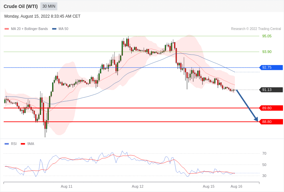Click the 'MA 20 + Bollinger Bands' legend label

tap(29, 29)
